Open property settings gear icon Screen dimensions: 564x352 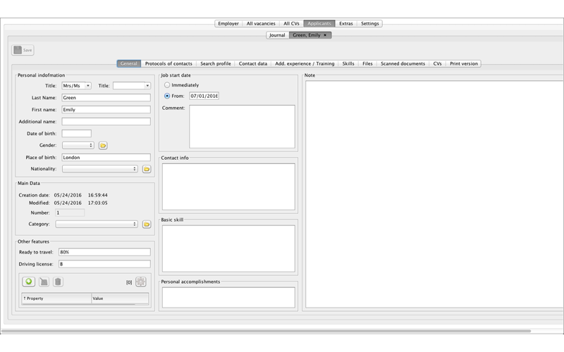pos(140,282)
